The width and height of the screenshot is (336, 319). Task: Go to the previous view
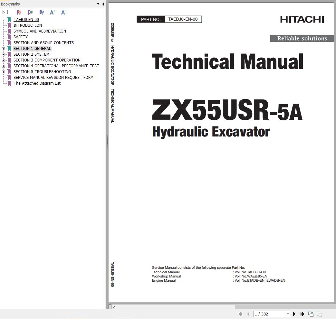(x=311, y=314)
